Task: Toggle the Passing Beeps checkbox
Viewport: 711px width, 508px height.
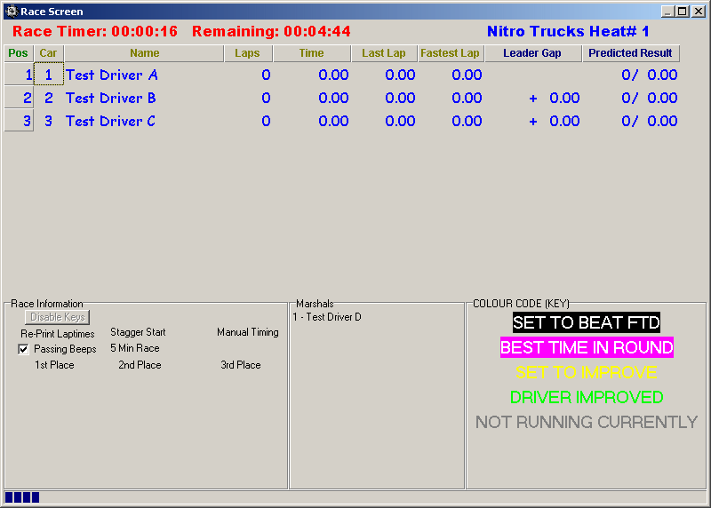Action: (23, 349)
